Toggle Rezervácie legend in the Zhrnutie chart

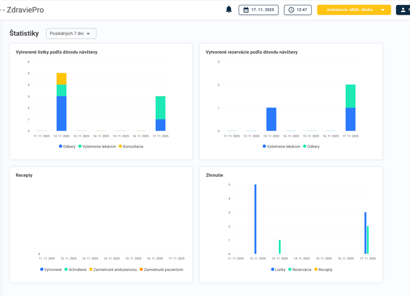pos(300,270)
